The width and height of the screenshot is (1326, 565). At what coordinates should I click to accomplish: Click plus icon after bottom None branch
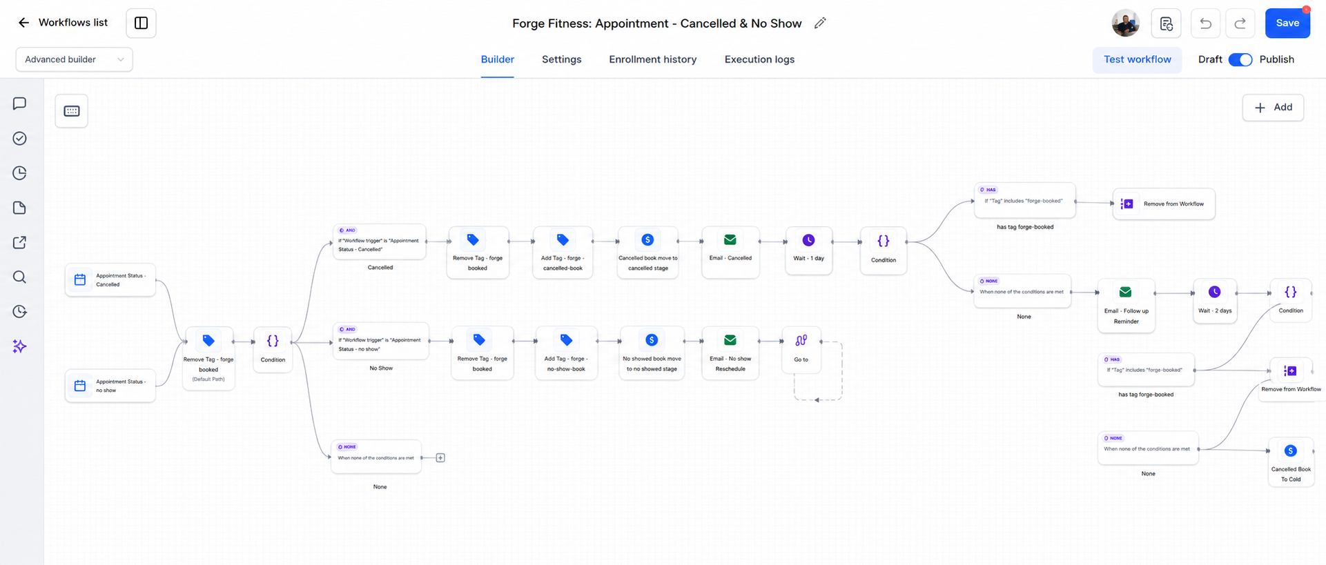(440, 458)
